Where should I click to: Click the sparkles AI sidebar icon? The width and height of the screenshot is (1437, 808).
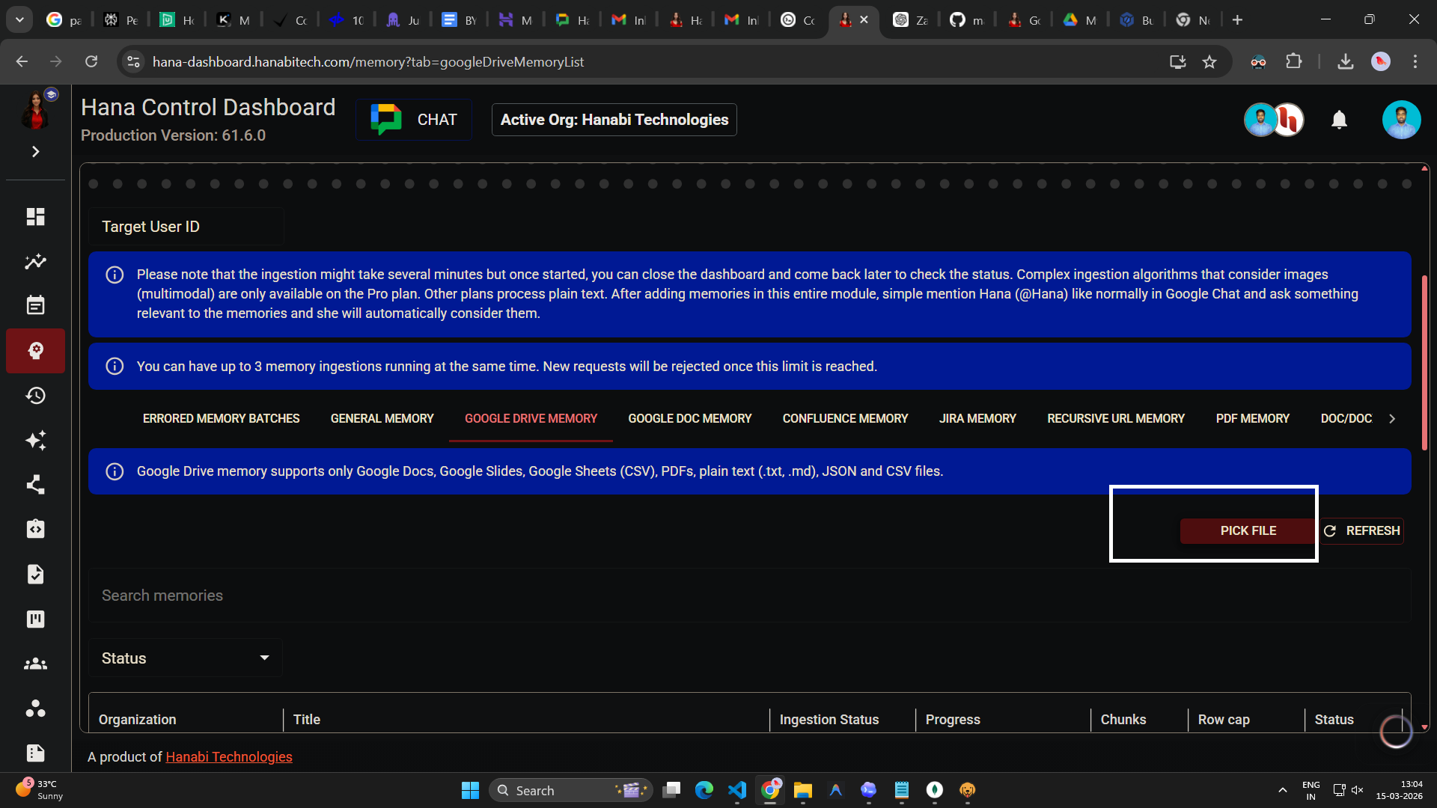point(35,440)
